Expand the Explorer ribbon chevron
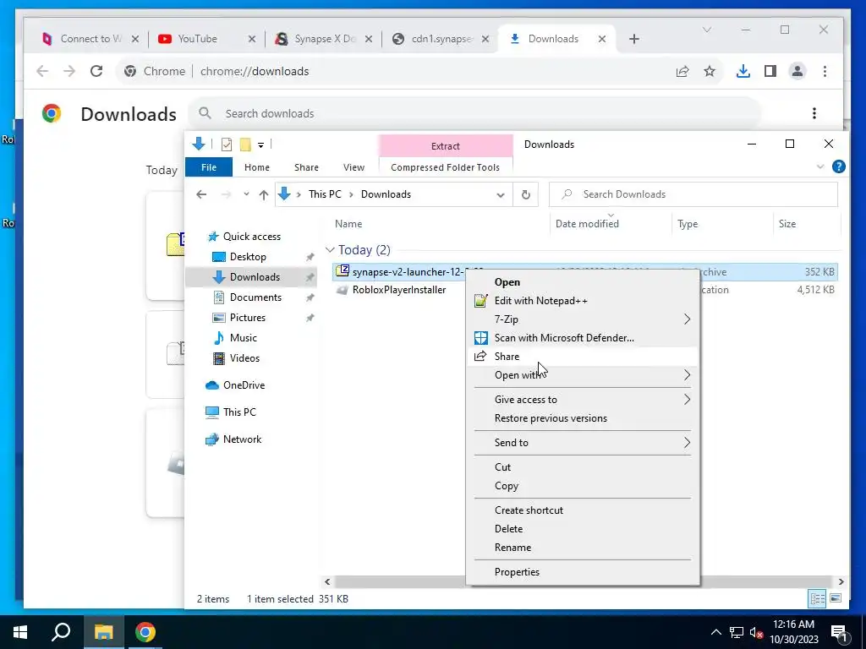The image size is (866, 649). pyautogui.click(x=820, y=166)
